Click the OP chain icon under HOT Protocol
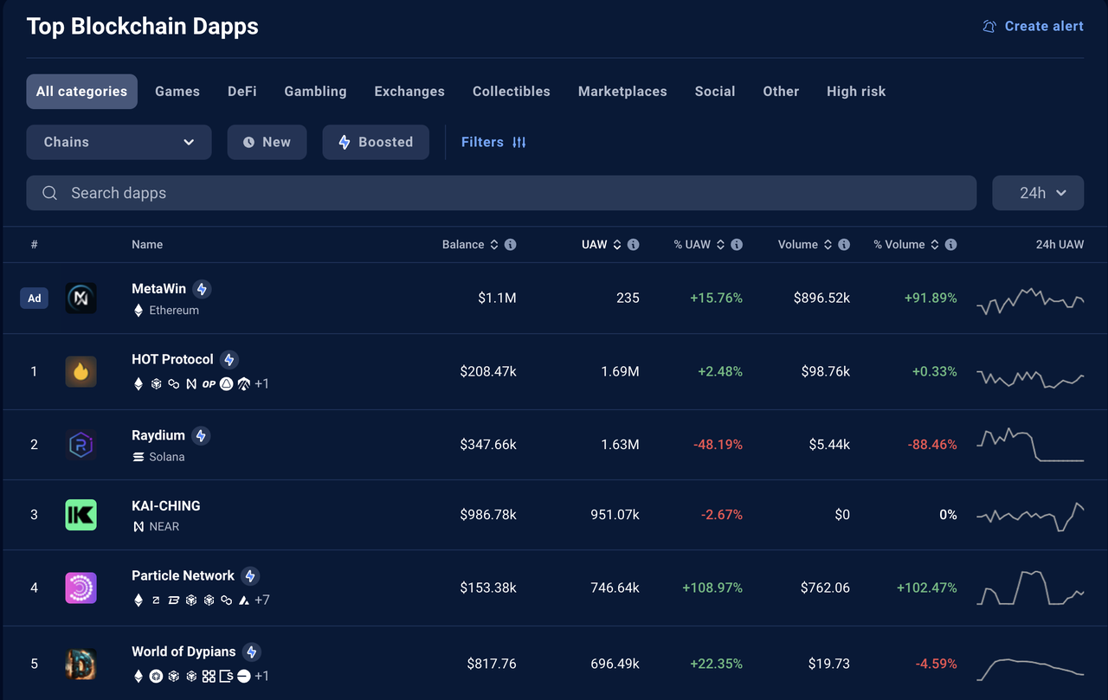 click(x=209, y=383)
